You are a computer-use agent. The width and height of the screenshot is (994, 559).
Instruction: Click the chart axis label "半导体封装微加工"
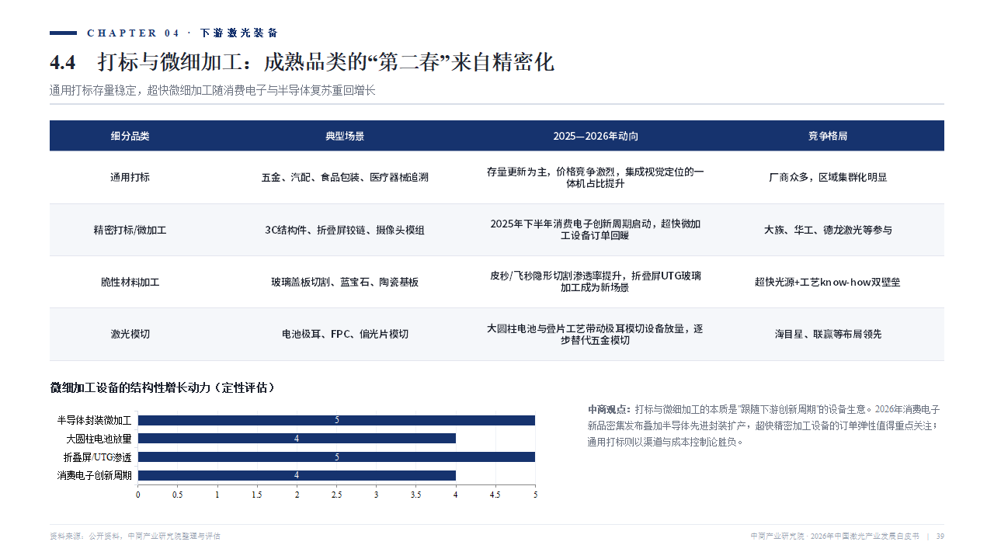94,420
